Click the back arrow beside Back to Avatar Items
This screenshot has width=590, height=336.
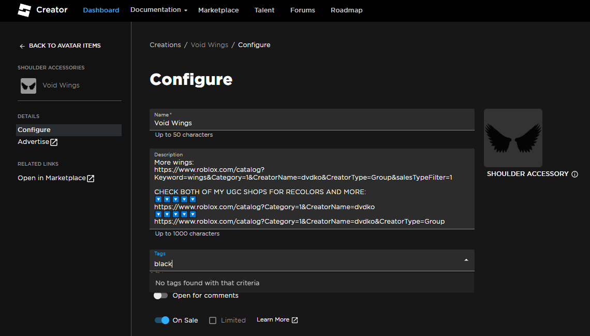tap(22, 46)
